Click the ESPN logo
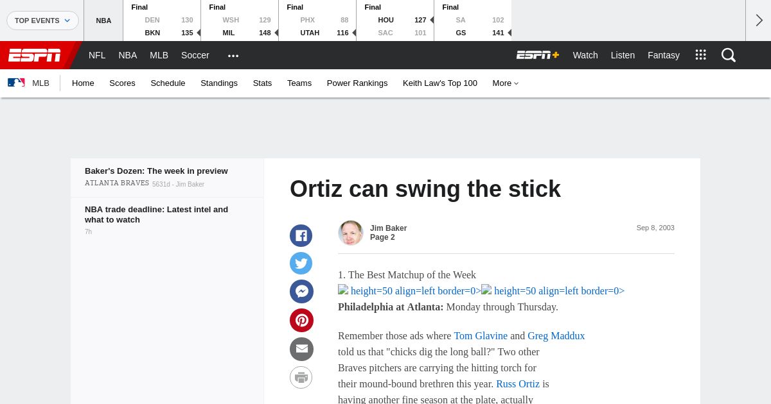Viewport: 771px width, 404px height. coord(35,55)
